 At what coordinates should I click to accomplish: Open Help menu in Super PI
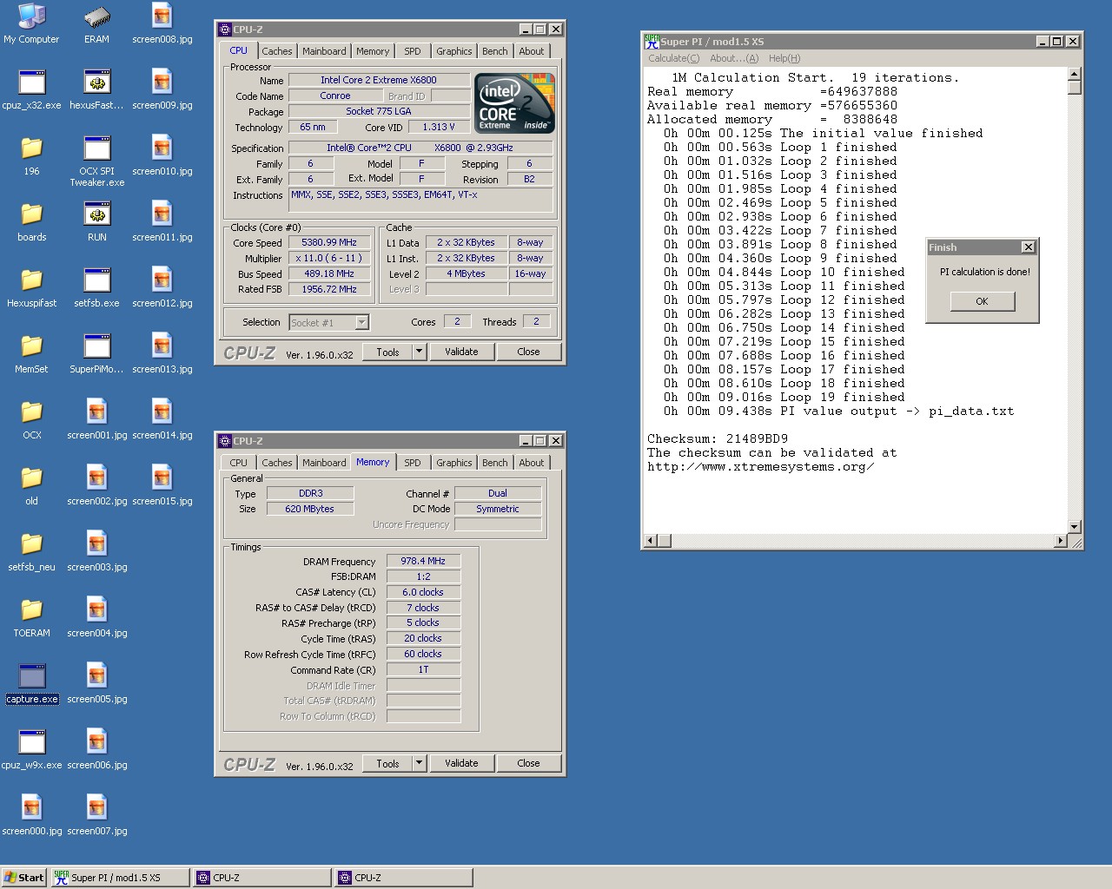(784, 58)
